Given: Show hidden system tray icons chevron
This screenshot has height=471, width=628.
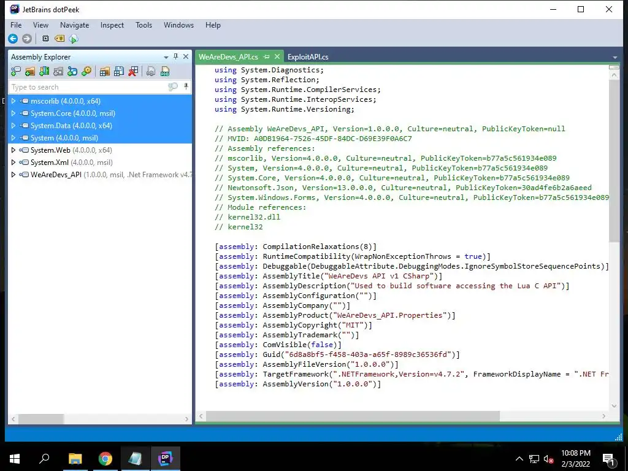Looking at the screenshot, I should click(x=519, y=459).
